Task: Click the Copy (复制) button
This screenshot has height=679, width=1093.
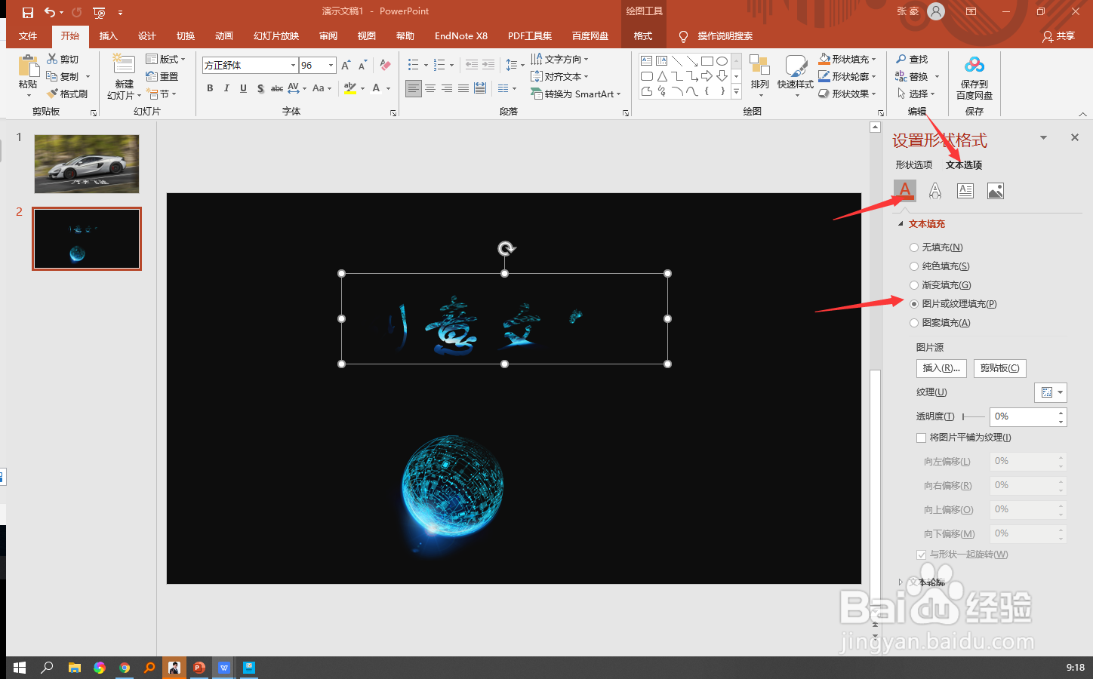Action: click(x=63, y=76)
